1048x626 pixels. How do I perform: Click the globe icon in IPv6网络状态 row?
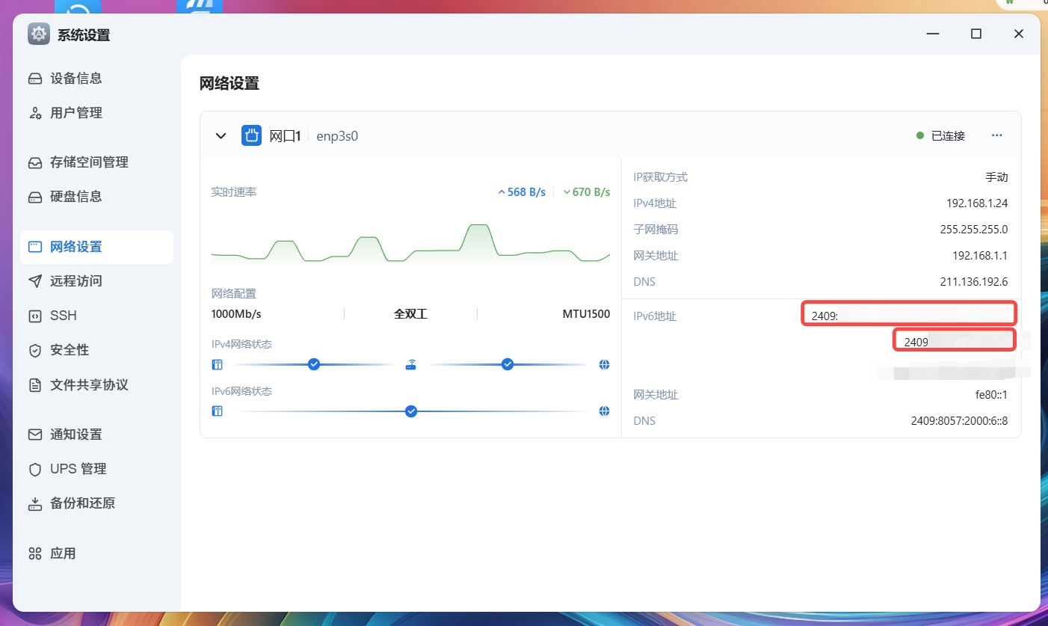604,411
